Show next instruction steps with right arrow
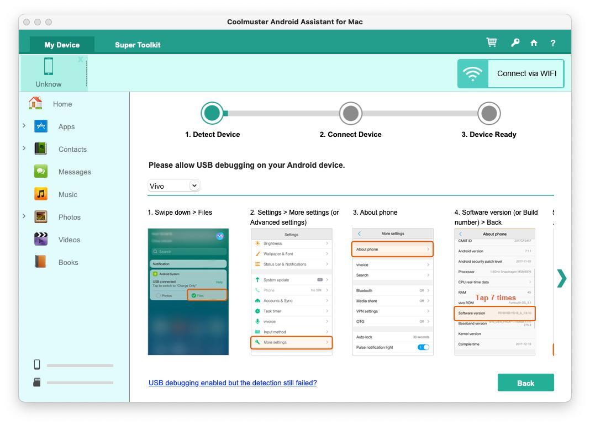This screenshot has width=590, height=425. coord(561,279)
